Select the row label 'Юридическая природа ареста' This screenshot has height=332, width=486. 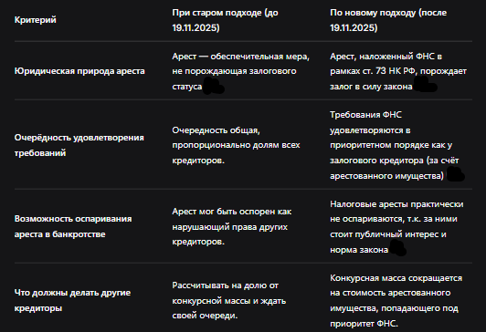point(79,71)
